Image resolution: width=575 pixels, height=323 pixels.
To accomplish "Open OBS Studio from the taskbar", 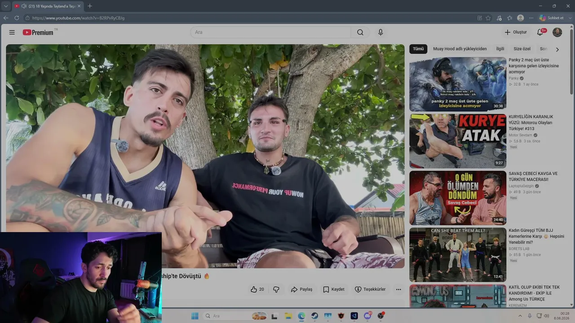I will 381,316.
